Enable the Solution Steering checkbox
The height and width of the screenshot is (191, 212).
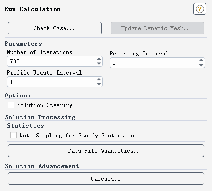pos(11,105)
